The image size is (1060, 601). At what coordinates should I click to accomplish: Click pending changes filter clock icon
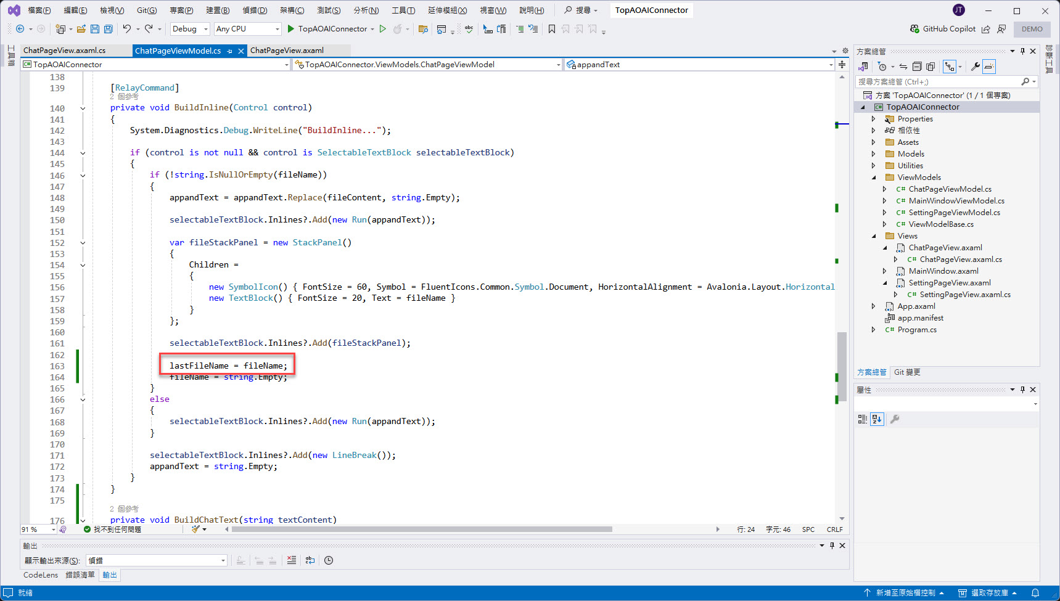(x=882, y=67)
